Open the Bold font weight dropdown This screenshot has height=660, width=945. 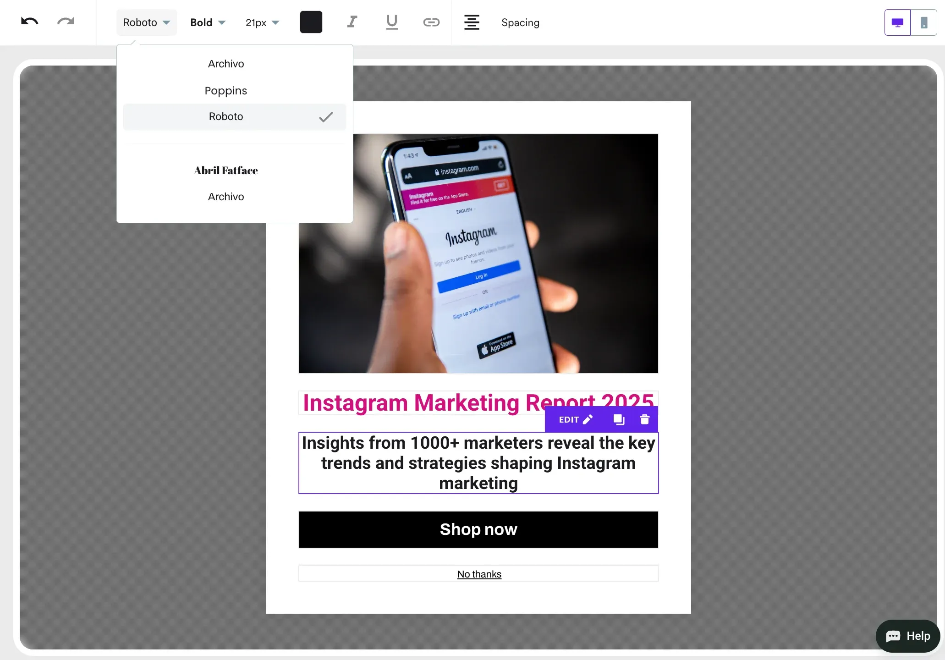pos(208,22)
